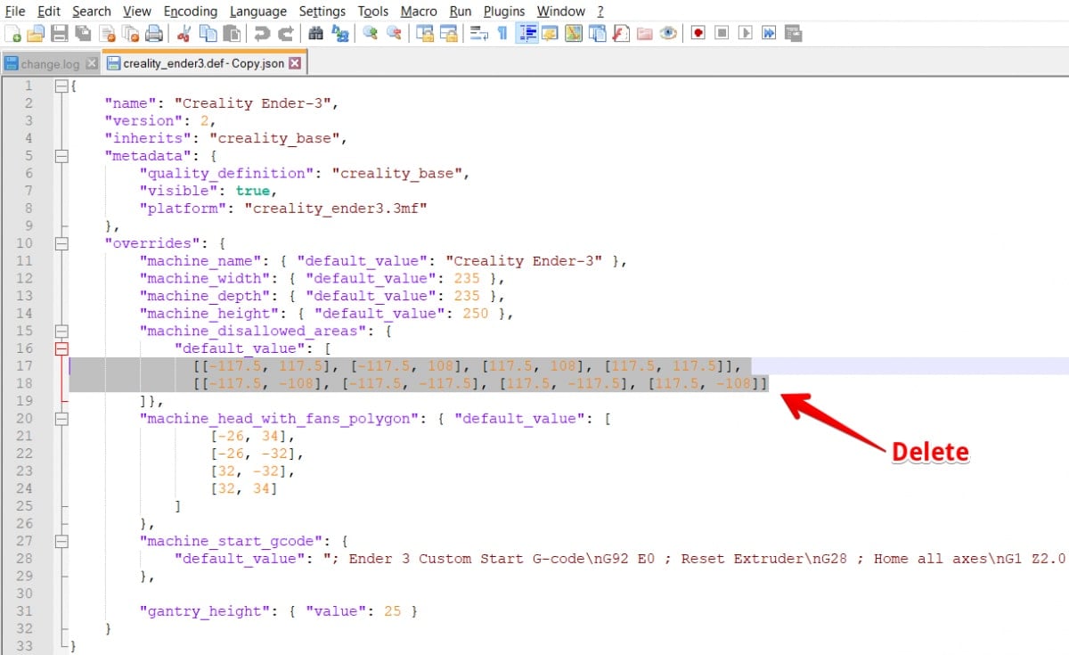This screenshot has width=1069, height=655.
Task: Close the creality_ender3.def - Copy.json tab
Action: (295, 63)
